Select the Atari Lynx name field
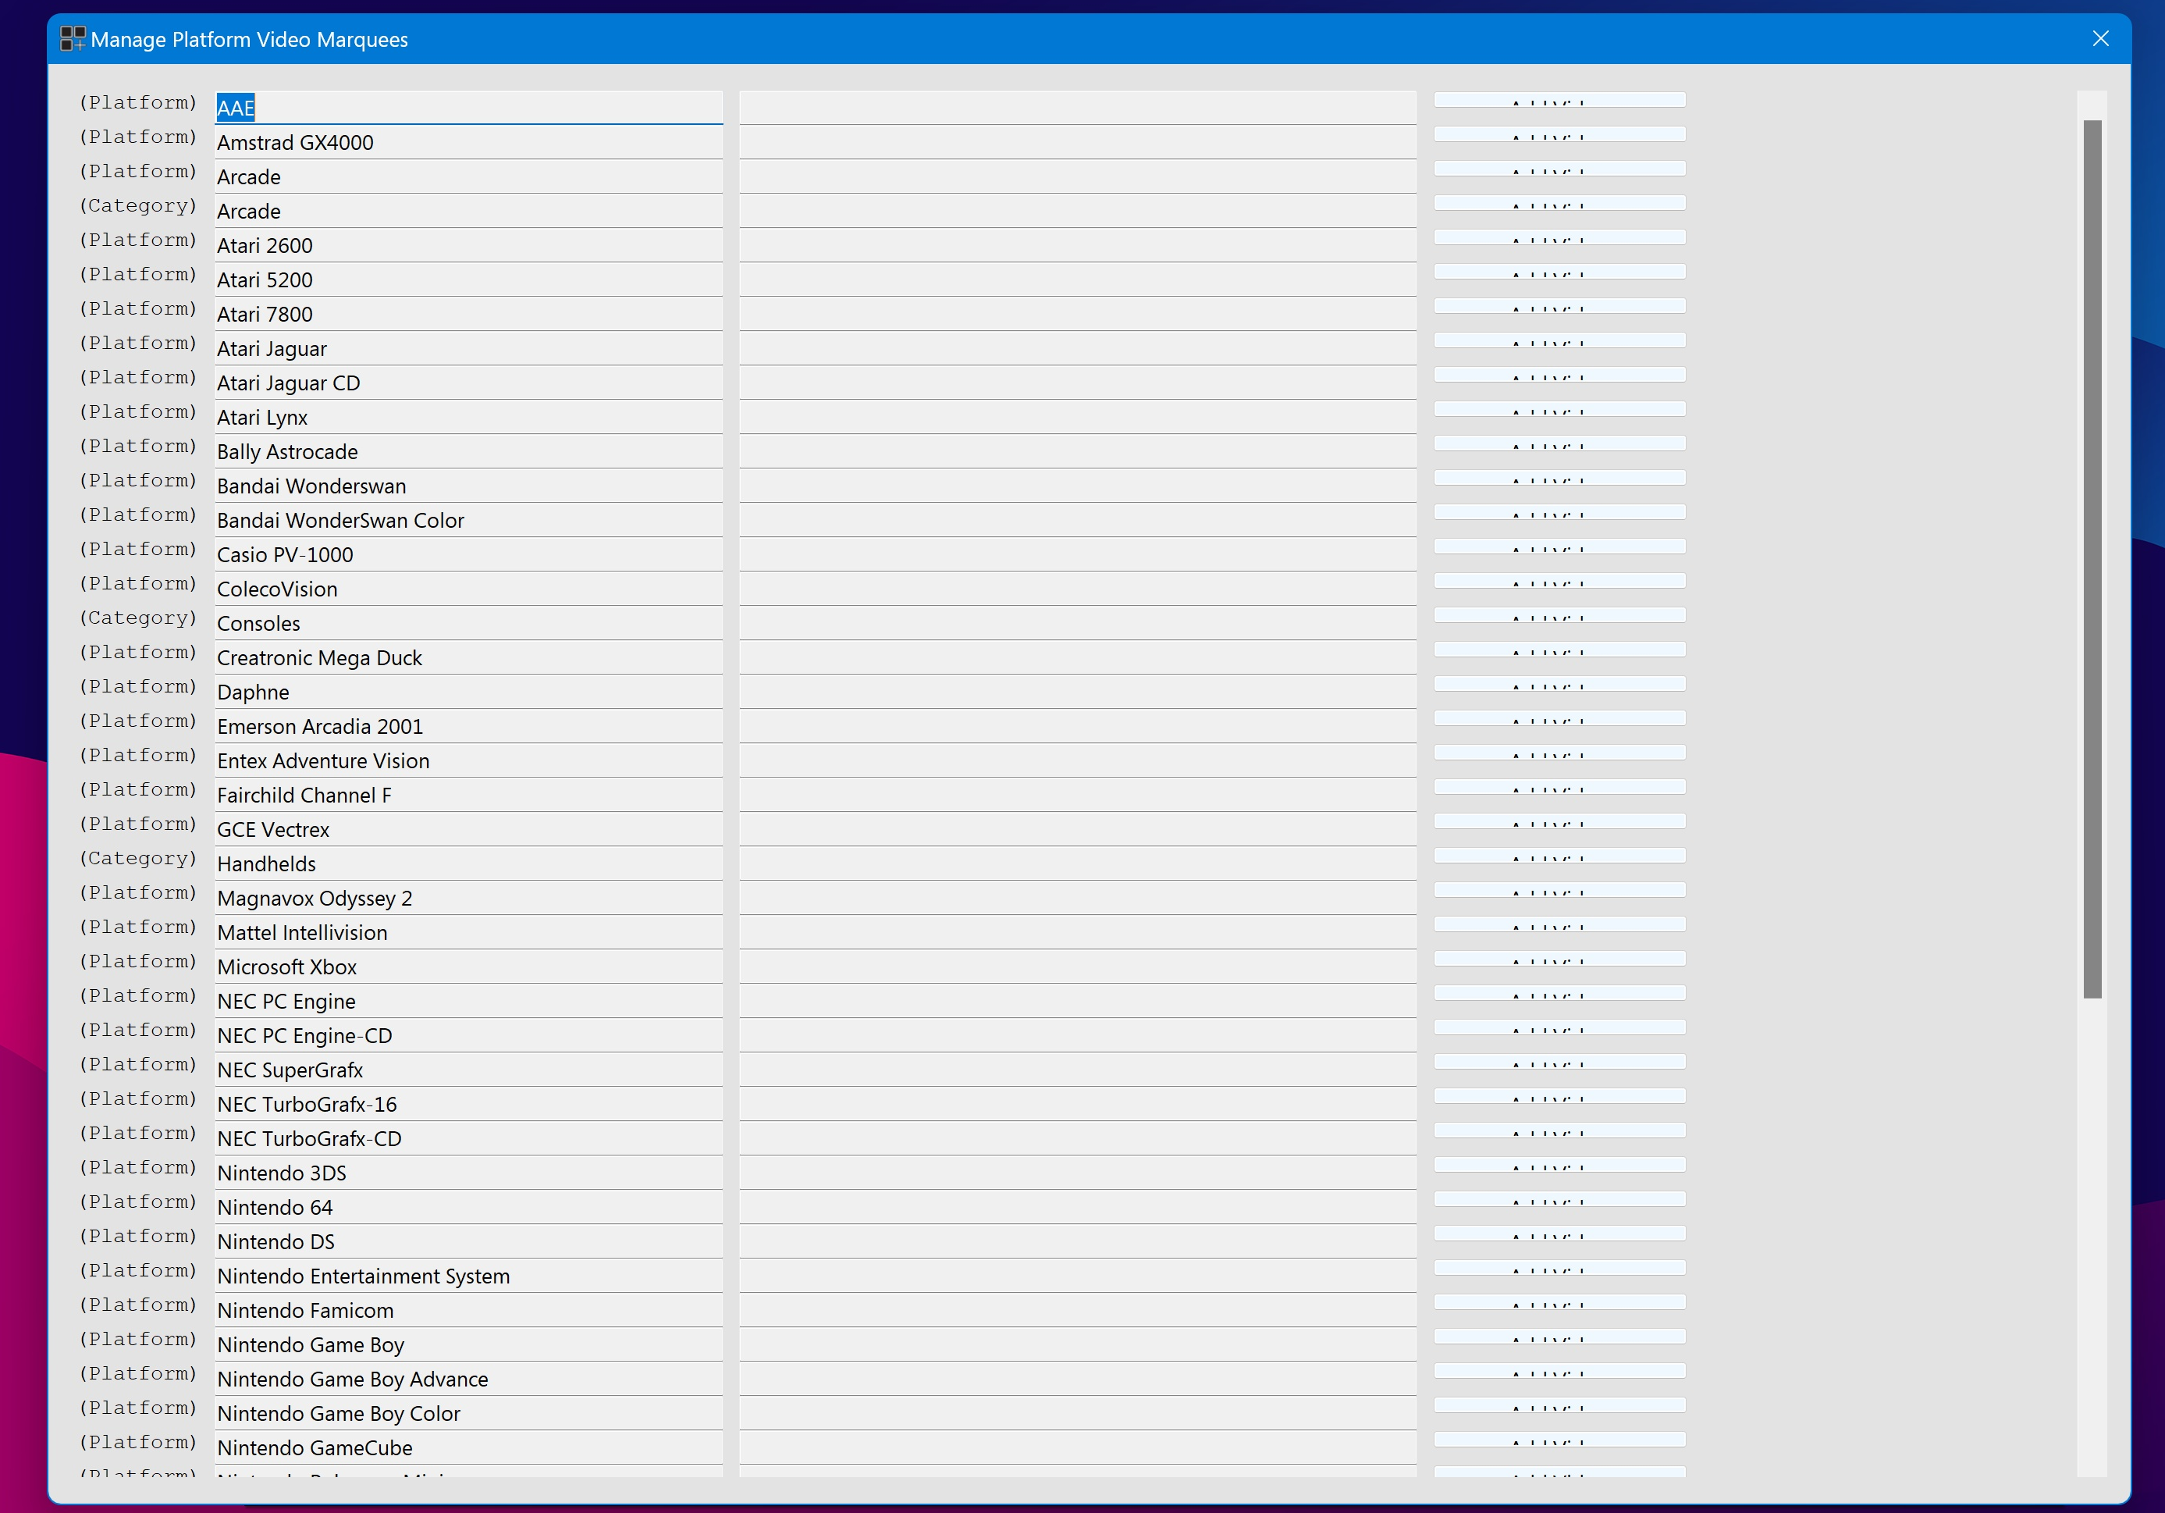2165x1513 pixels. pos(468,417)
